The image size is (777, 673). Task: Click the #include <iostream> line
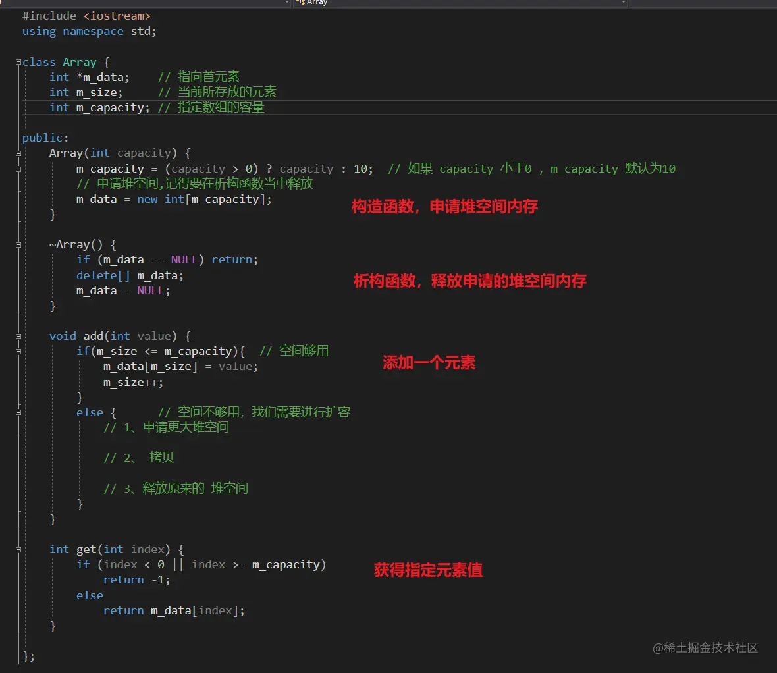point(86,16)
